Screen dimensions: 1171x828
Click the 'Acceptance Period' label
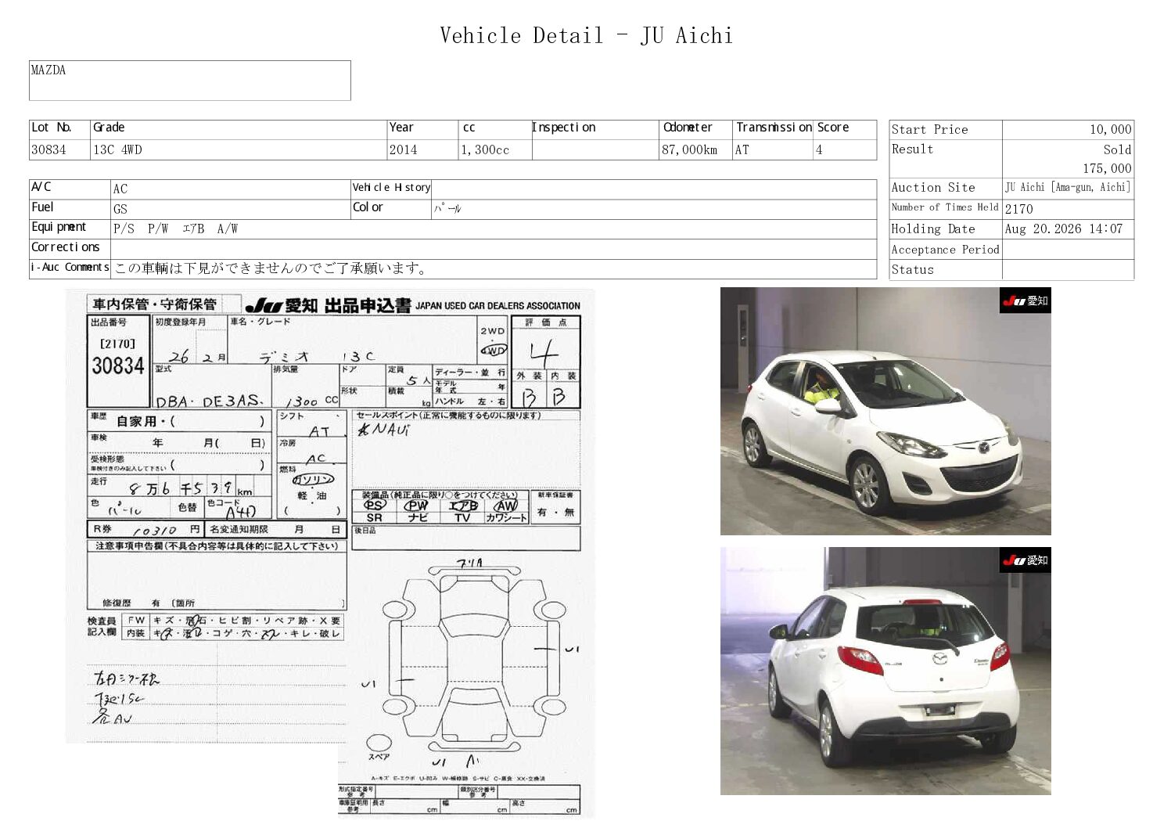click(945, 250)
